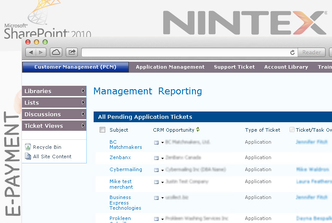Open the dropdown arrow in Prokleen row

162,219
